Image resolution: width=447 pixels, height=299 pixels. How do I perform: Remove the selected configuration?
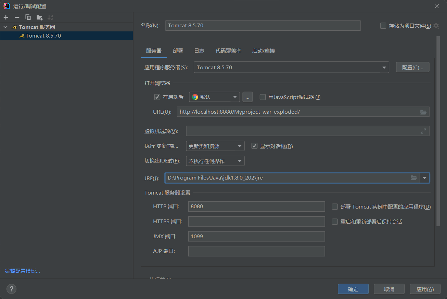point(17,17)
